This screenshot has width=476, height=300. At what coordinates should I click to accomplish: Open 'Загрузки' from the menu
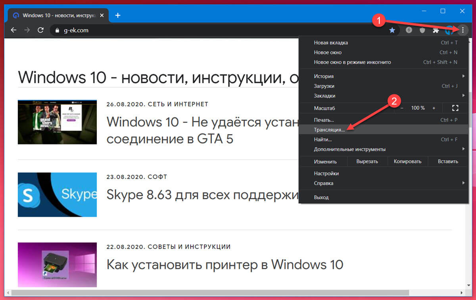384,86
